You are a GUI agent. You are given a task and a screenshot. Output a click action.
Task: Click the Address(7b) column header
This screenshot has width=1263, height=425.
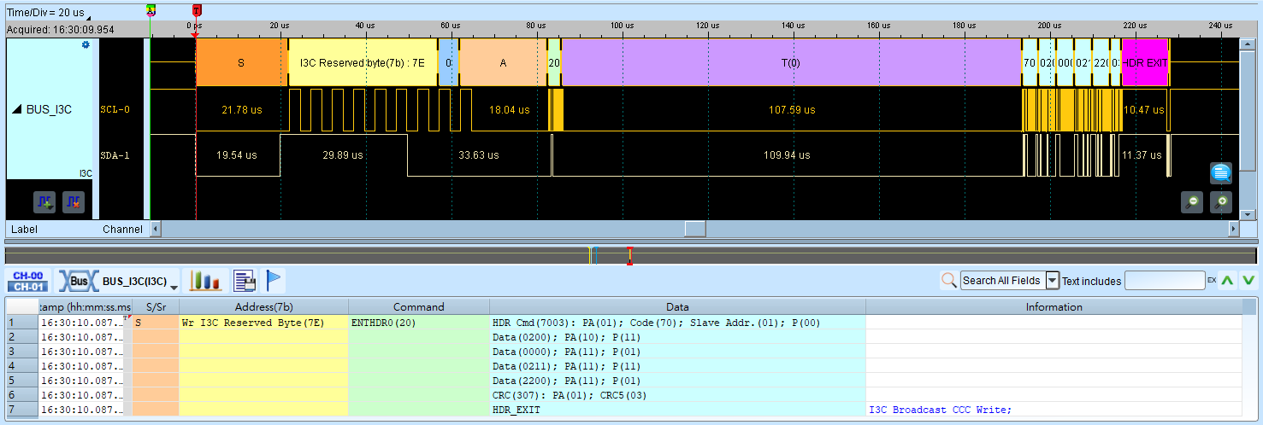pyautogui.click(x=263, y=307)
